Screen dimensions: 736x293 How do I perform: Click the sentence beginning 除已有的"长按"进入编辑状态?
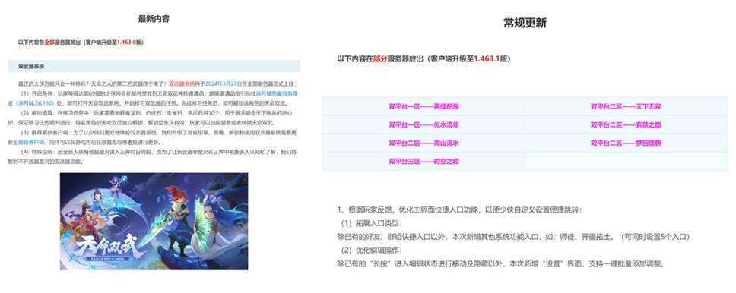click(501, 263)
